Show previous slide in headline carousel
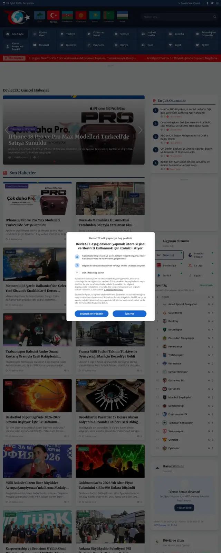The width and height of the screenshot is (221, 553). click(7, 130)
